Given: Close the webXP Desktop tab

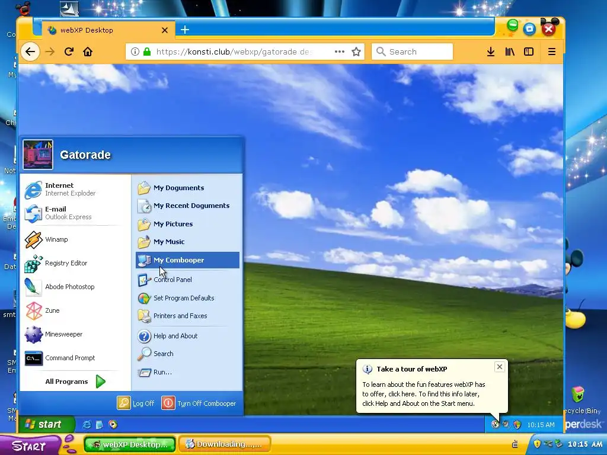Looking at the screenshot, I should 165,30.
